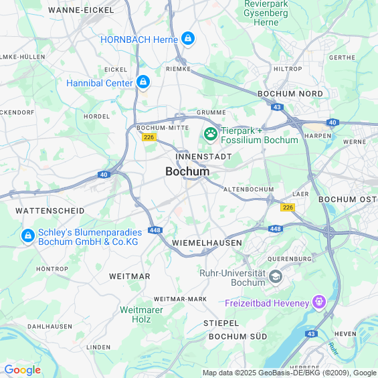
Task: Click the blue 43 highway shield near Bochum Nord
Action: (277, 107)
